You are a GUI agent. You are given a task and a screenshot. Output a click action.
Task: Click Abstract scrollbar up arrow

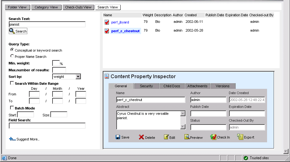click(x=183, y=114)
